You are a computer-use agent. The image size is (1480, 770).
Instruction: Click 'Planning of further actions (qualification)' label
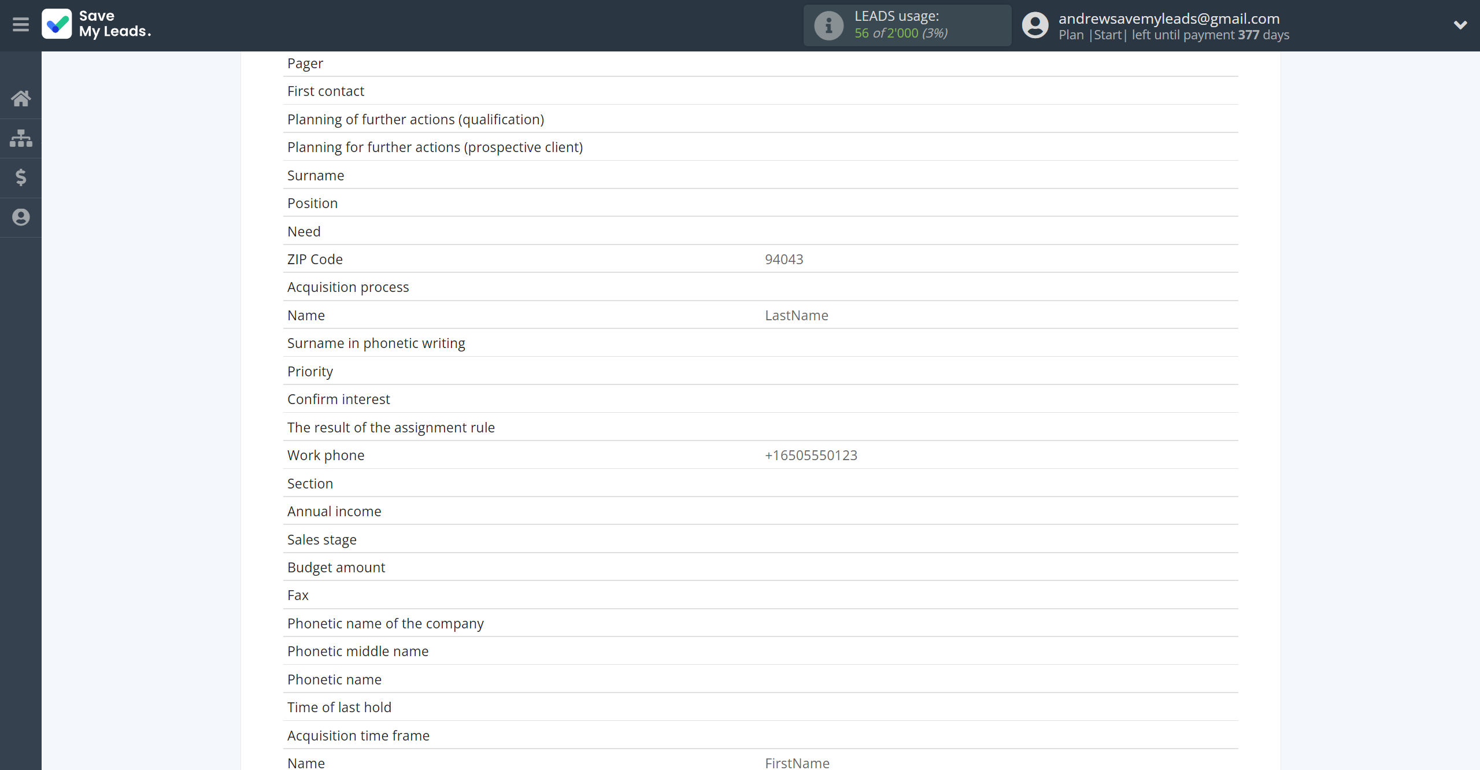416,119
